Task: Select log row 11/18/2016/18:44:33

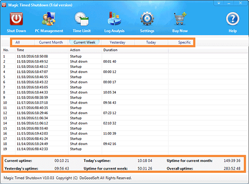Action: point(124,92)
